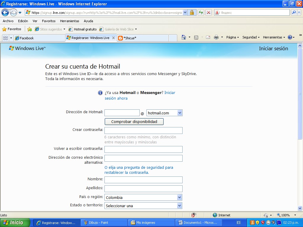
Task: Click the scrollbar down arrow
Action: pos(300,208)
